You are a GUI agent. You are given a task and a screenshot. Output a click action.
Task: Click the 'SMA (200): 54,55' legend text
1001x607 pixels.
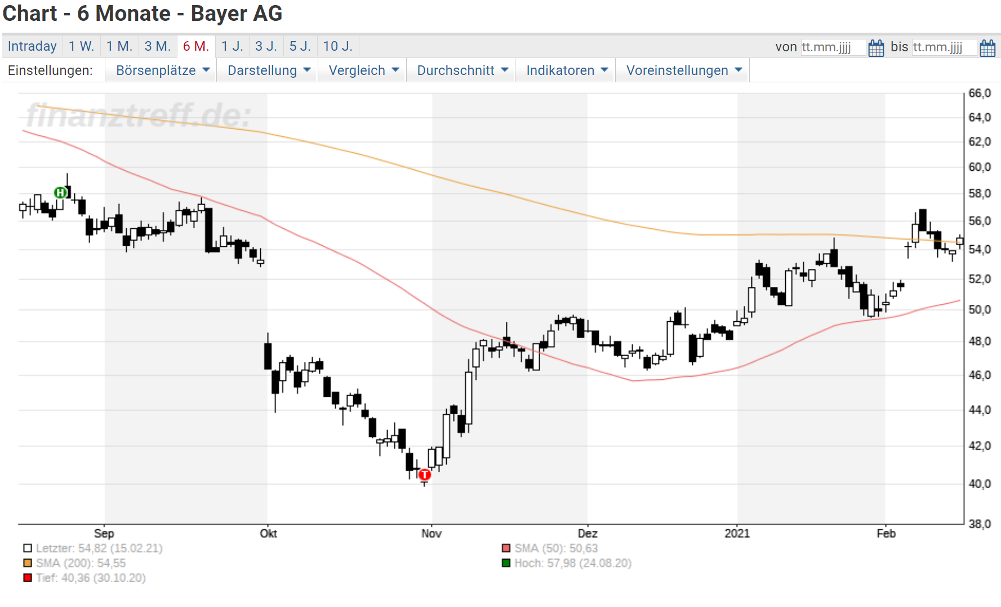pyautogui.click(x=81, y=563)
